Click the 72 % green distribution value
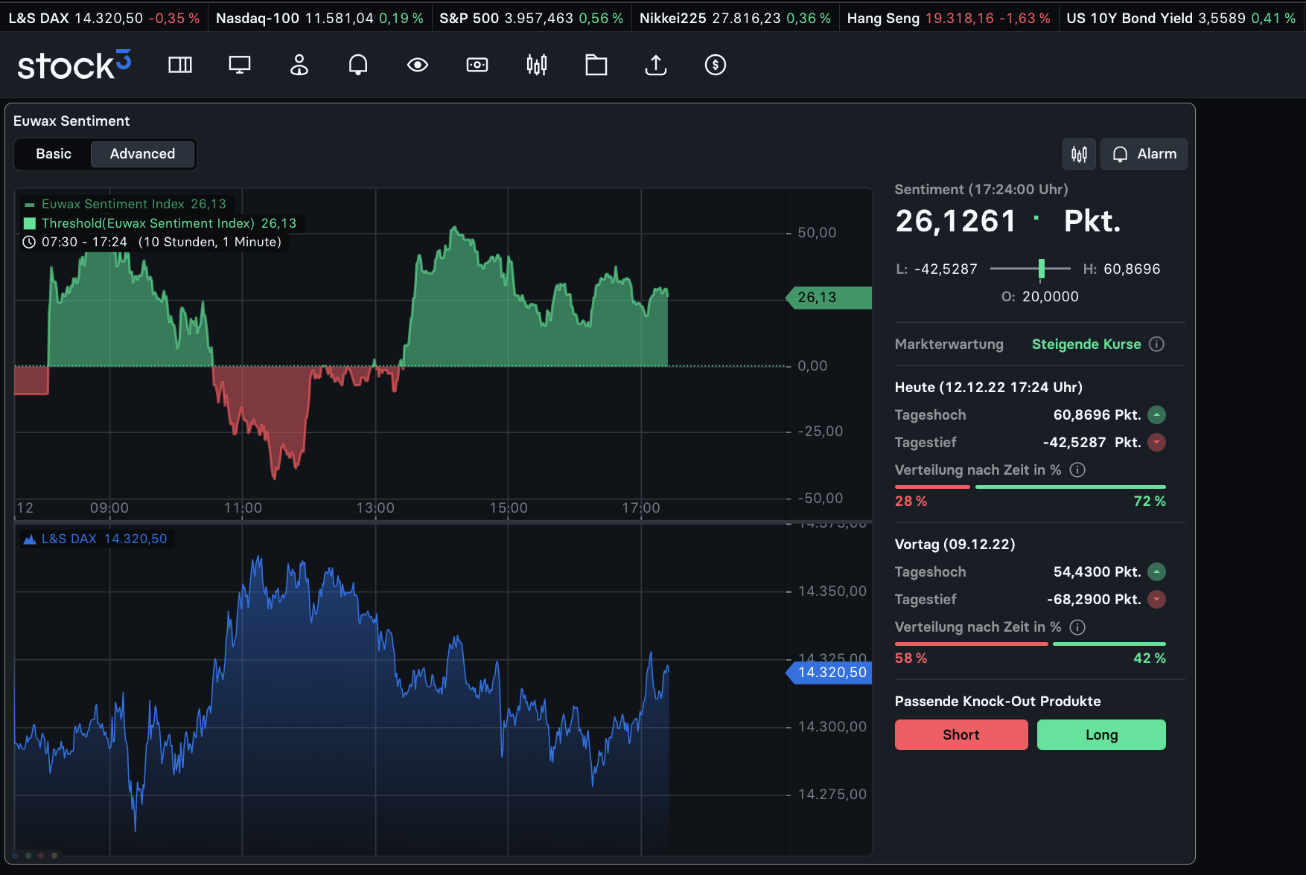The height and width of the screenshot is (875, 1306). [1150, 501]
